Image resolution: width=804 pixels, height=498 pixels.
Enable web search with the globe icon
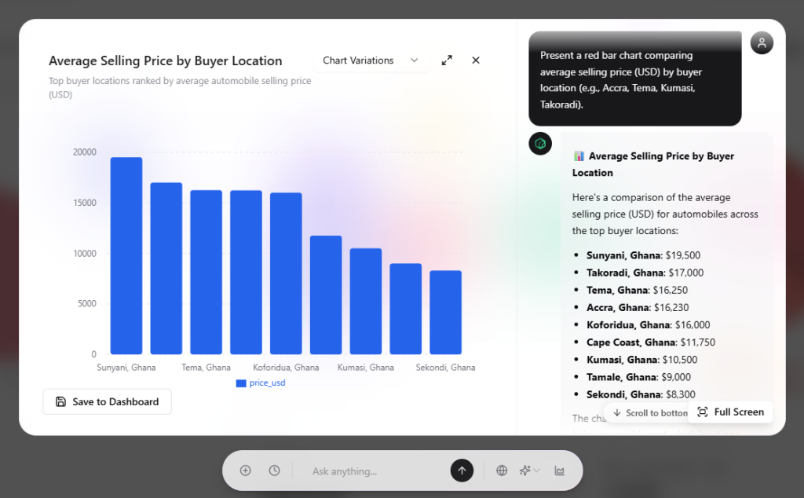502,470
